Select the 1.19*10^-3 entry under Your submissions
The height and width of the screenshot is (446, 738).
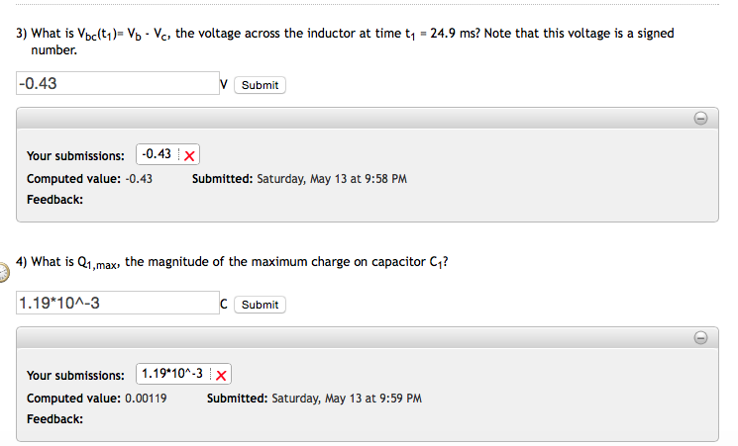(x=172, y=374)
